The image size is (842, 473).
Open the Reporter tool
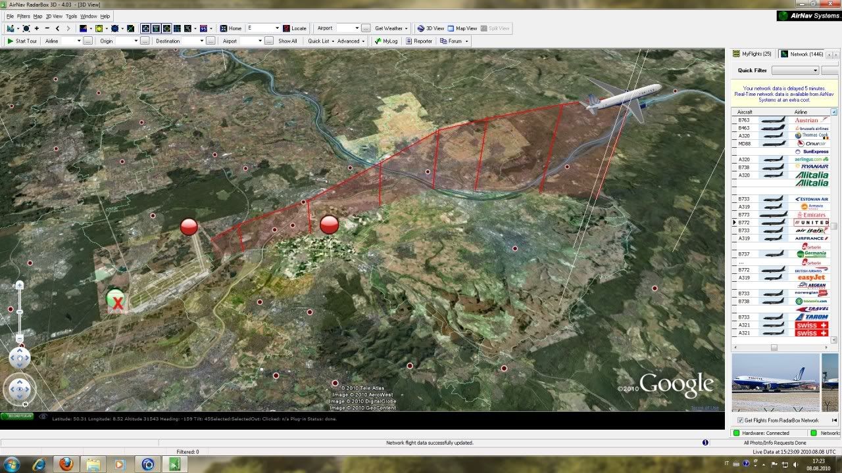[419, 41]
